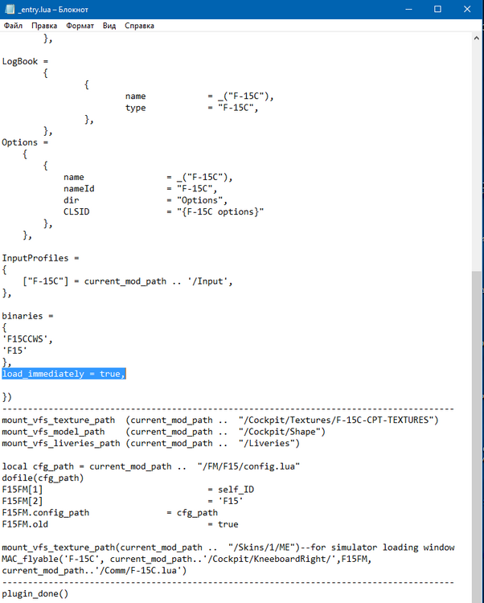Click the vertical scrollbar thumb

click(x=476, y=437)
